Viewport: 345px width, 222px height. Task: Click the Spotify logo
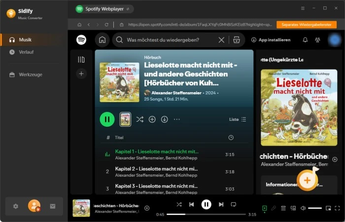pyautogui.click(x=81, y=40)
